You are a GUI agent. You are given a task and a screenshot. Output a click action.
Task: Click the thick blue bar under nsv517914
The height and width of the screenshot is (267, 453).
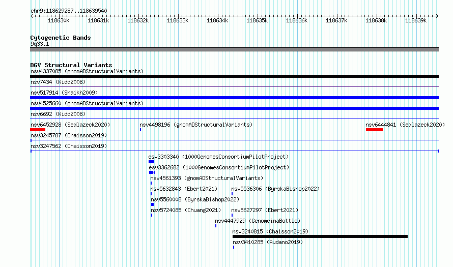234,98
